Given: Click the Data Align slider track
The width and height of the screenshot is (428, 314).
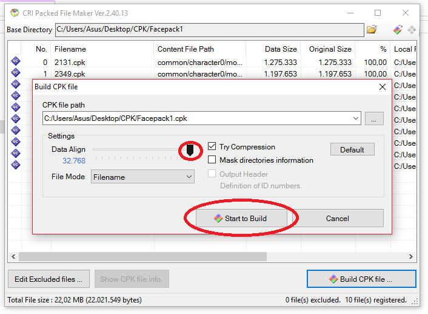Looking at the screenshot, I should [x=139, y=149].
